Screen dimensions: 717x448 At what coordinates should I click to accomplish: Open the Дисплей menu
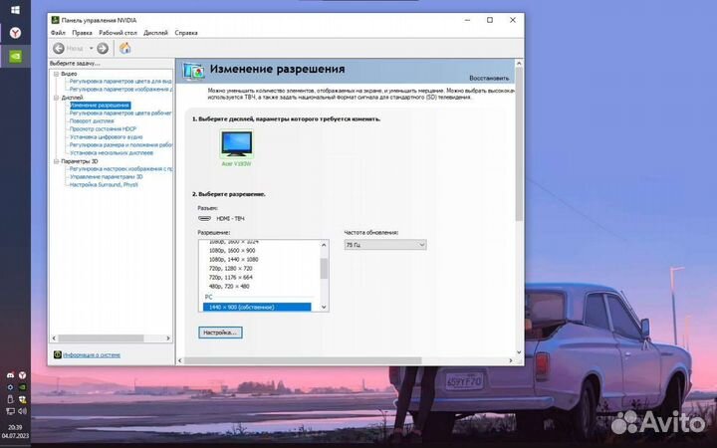coord(155,33)
